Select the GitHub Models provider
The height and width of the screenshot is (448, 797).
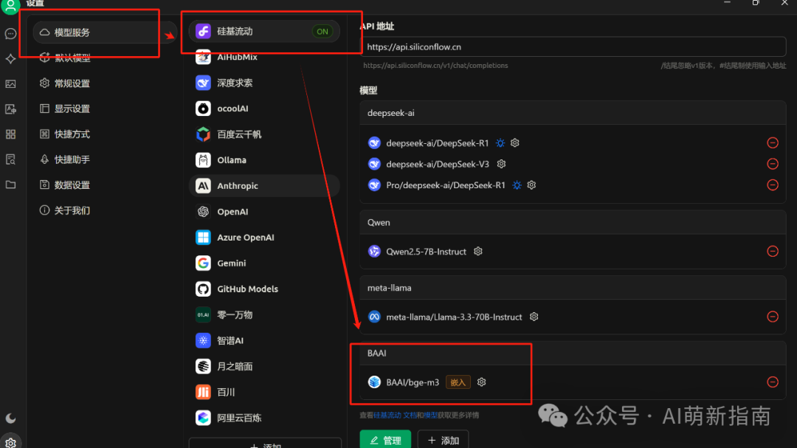pos(264,289)
